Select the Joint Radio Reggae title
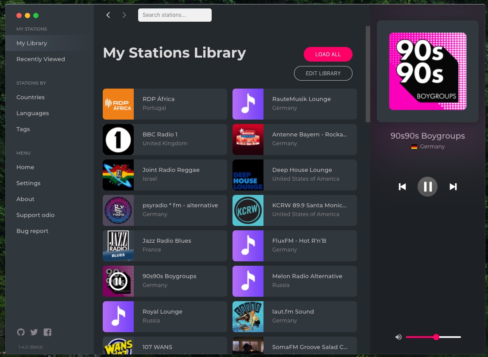Viewport: 488px width, 357px height. pyautogui.click(x=171, y=170)
